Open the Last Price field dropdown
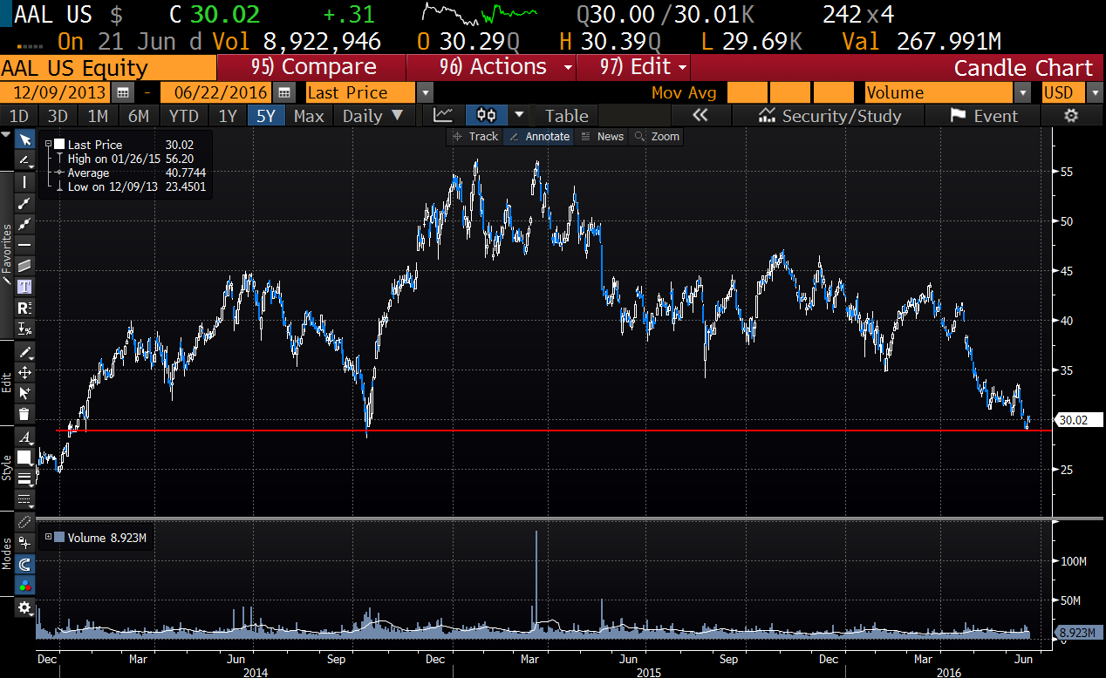The image size is (1106, 678). click(425, 92)
